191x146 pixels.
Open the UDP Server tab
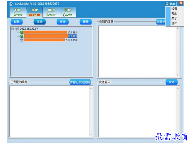(51, 12)
